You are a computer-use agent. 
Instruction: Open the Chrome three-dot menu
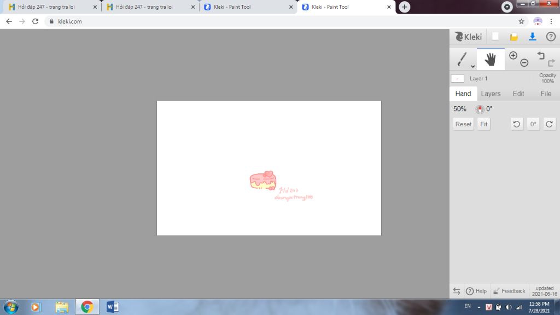click(x=551, y=21)
